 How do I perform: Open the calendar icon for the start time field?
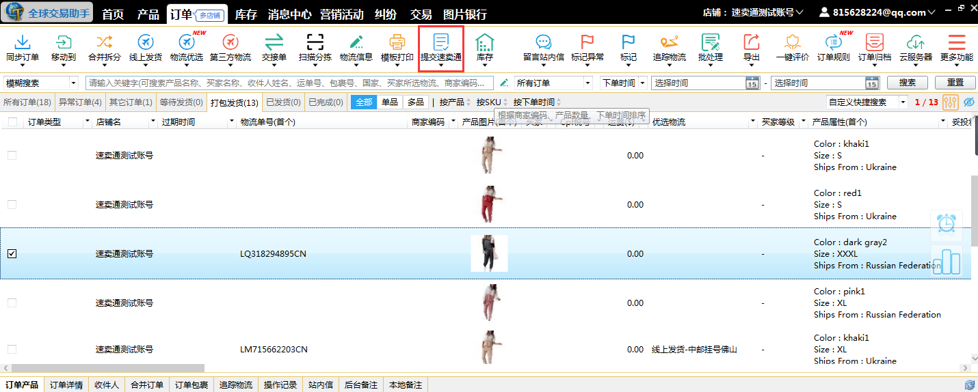[x=752, y=83]
